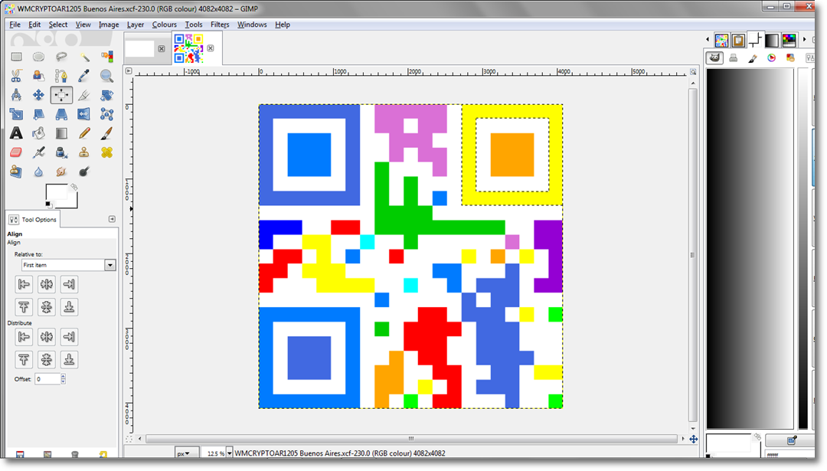Viewport: 827px width, 471px height.
Task: Select the Blur/Sharpen droplet tool
Action: (x=38, y=172)
